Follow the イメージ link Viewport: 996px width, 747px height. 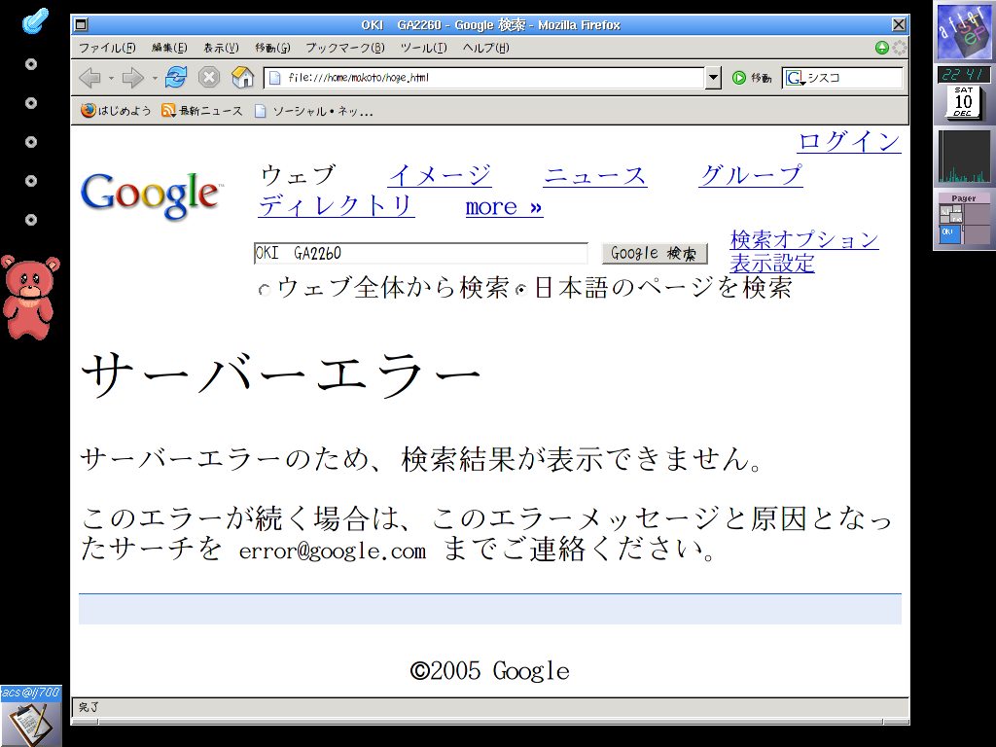coord(441,175)
